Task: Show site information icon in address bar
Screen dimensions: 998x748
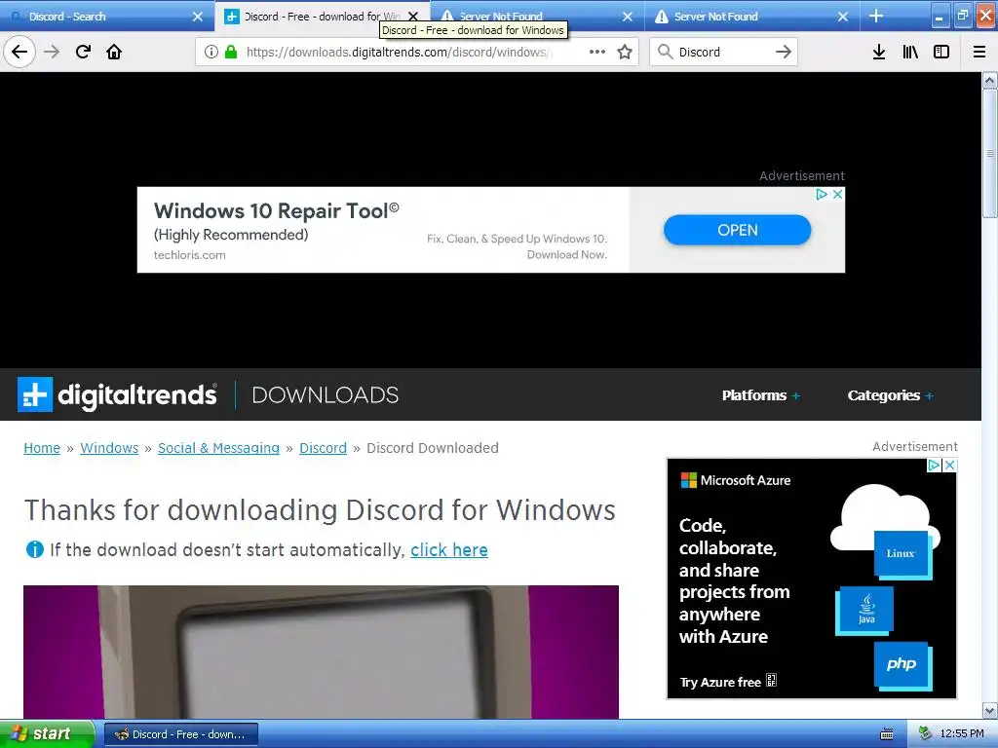Action: [211, 52]
